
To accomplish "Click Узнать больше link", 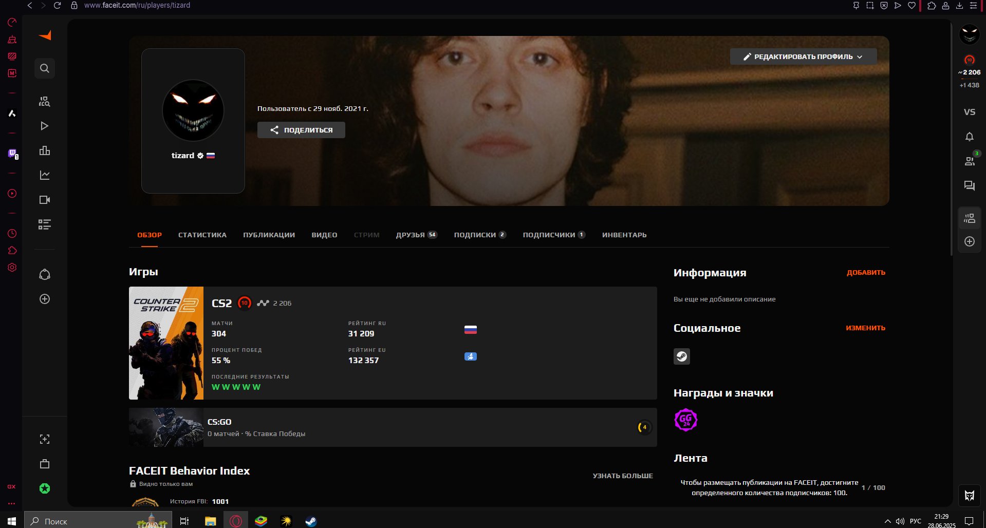I will [623, 476].
